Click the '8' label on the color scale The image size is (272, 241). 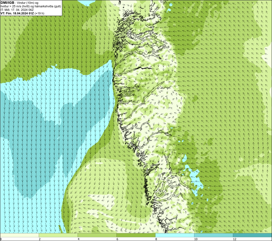coord(156,239)
